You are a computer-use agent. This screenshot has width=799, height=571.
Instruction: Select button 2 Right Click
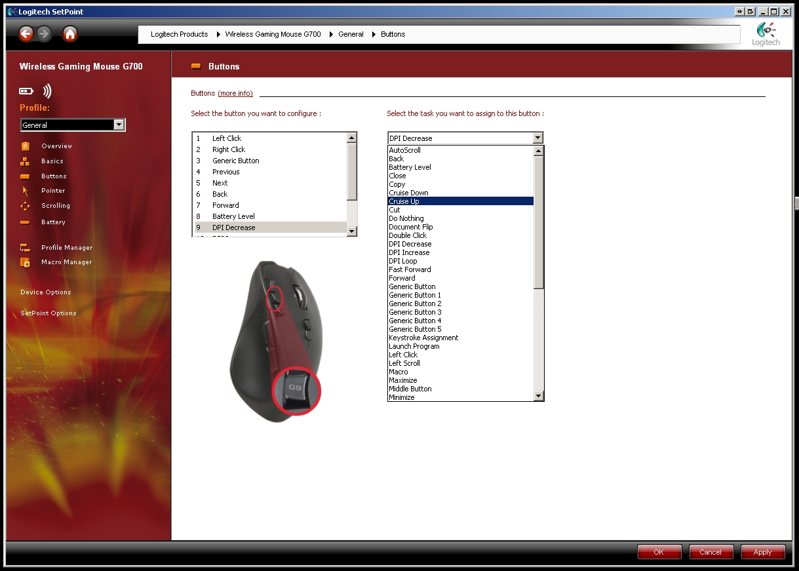pyautogui.click(x=269, y=149)
